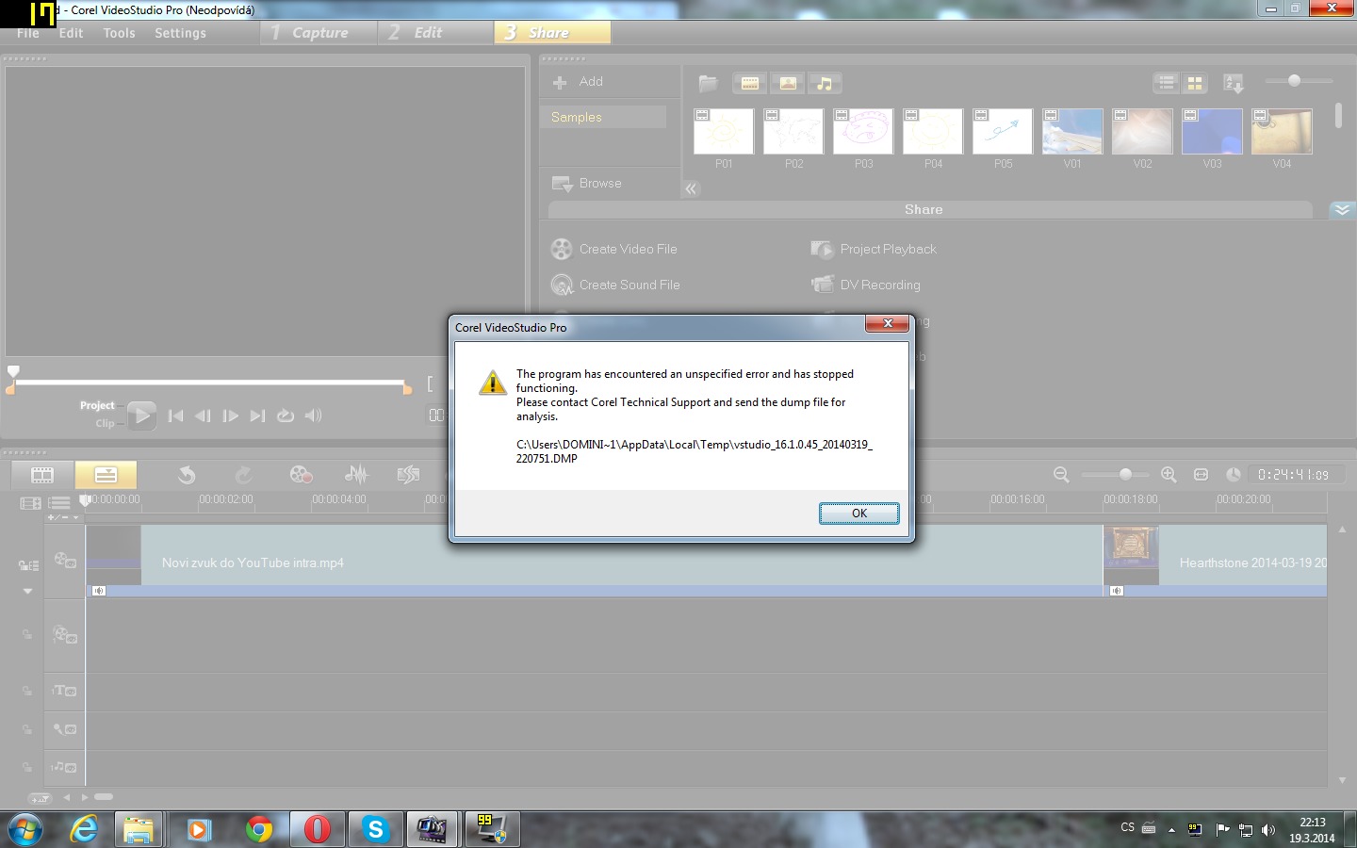Toggle title track visibility
Screen dimensions: 1357x848
tap(64, 691)
